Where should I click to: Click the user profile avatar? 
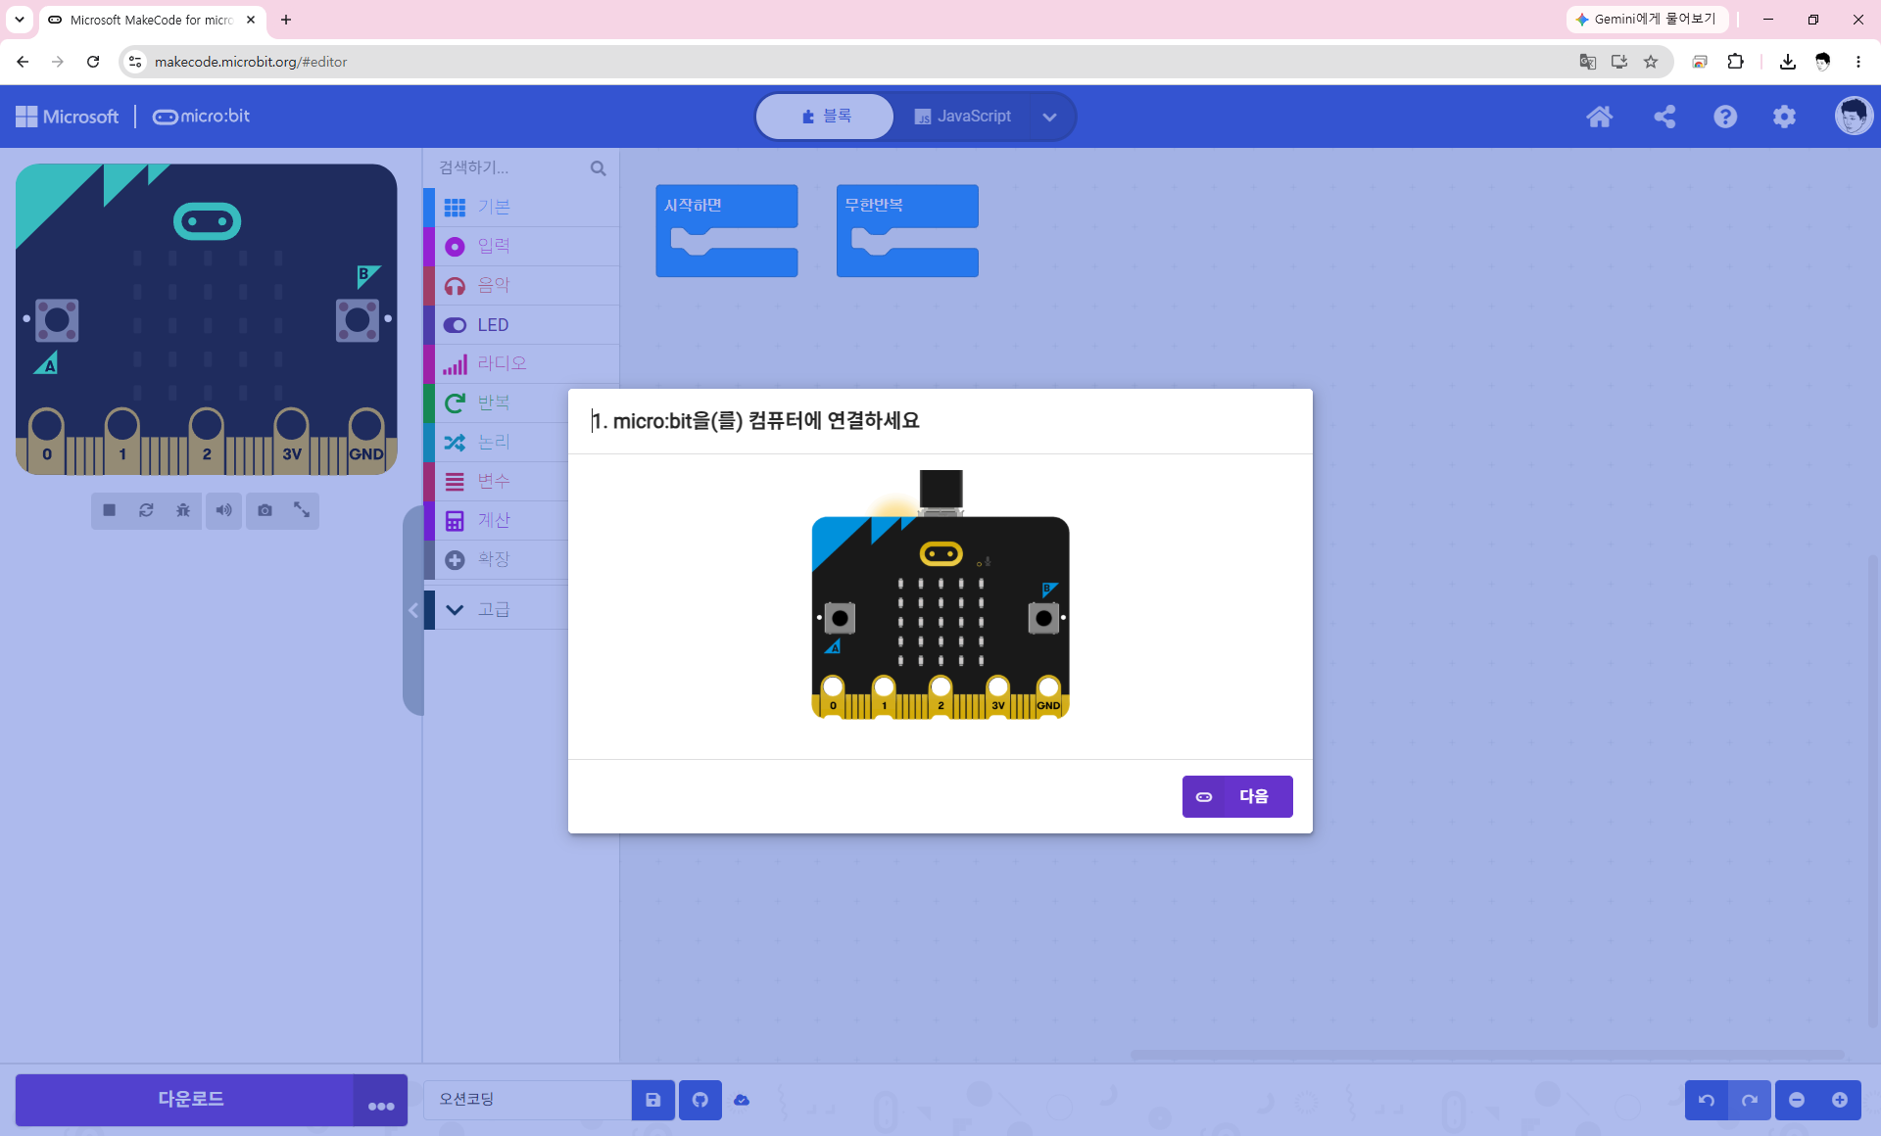[x=1854, y=117]
